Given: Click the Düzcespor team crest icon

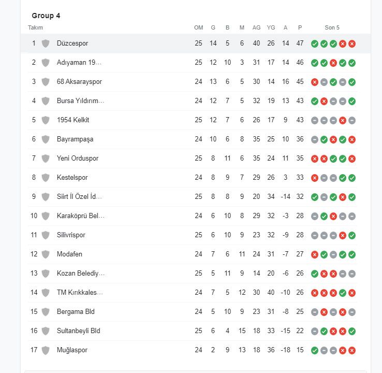Looking at the screenshot, I should [46, 44].
